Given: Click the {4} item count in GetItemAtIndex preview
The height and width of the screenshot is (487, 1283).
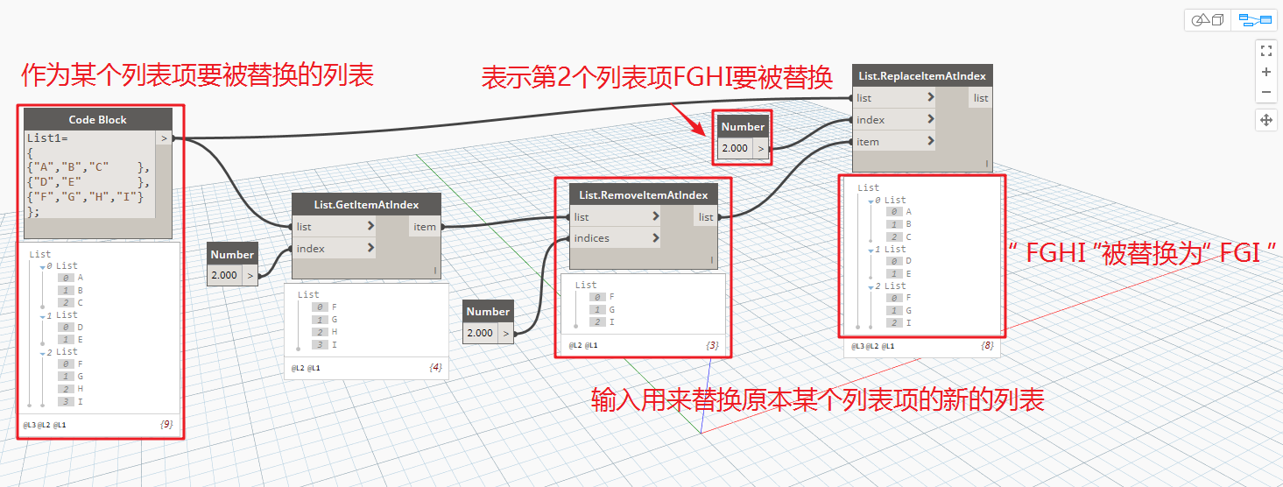Looking at the screenshot, I should [435, 368].
